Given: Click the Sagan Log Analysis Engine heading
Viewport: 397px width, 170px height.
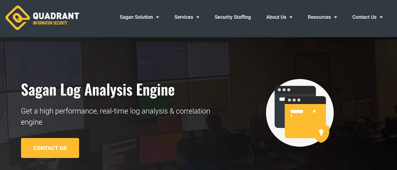Looking at the screenshot, I should tap(98, 90).
